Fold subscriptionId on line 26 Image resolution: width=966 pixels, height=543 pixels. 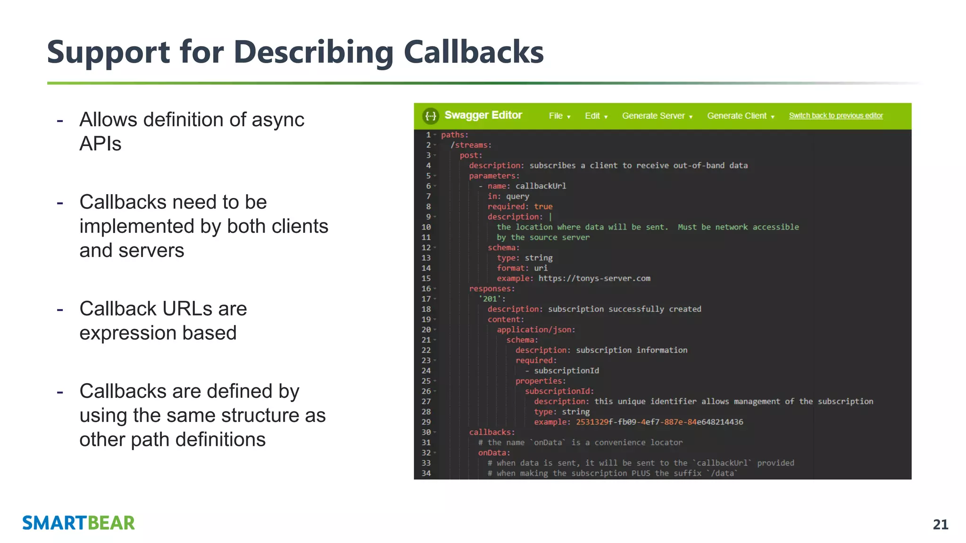(435, 392)
